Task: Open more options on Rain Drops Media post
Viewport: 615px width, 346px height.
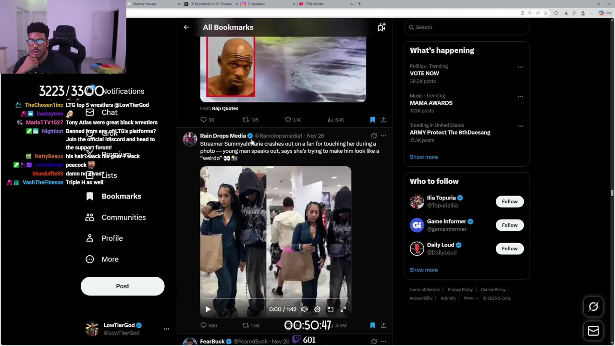Action: click(383, 136)
